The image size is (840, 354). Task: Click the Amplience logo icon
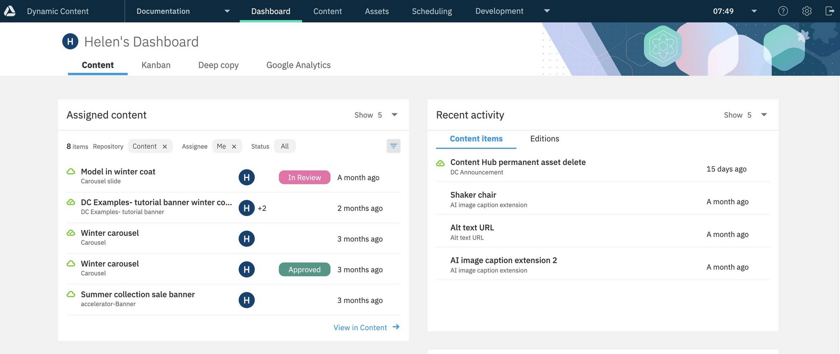[10, 11]
